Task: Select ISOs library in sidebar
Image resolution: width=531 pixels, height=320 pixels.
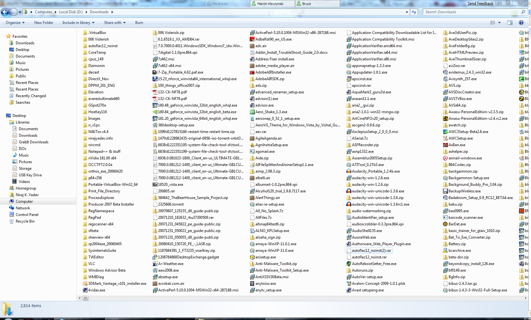Action: [x=22, y=149]
